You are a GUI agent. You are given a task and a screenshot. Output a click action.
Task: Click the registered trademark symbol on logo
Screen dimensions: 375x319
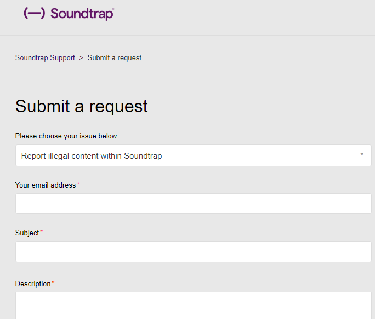113,9
